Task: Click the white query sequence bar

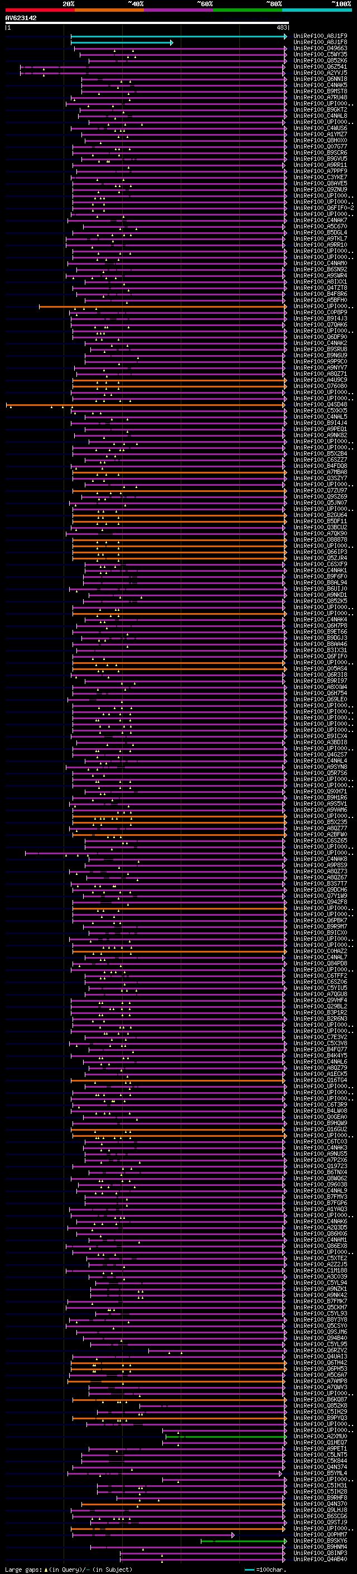Action: click(147, 23)
